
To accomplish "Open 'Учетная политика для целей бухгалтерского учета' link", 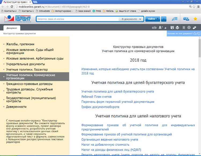I will tap(118, 91).
